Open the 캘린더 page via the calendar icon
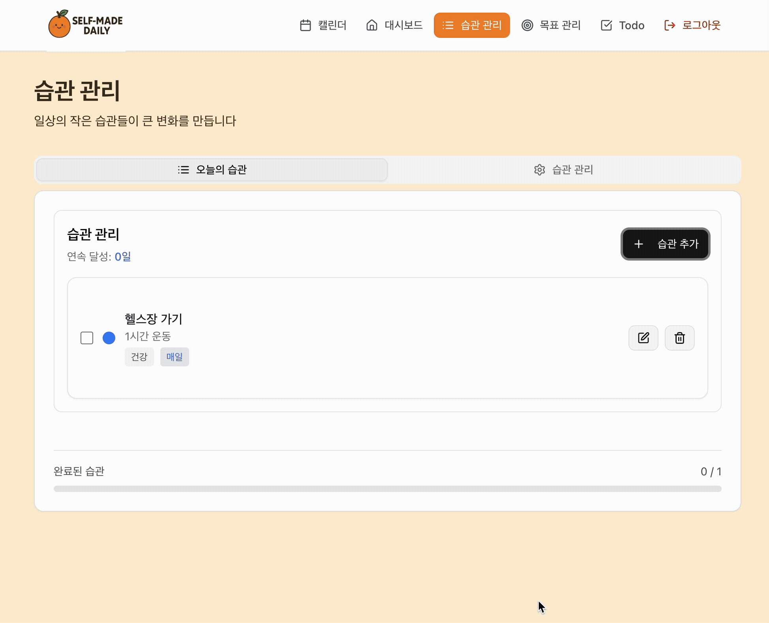Image resolution: width=769 pixels, height=623 pixels. coord(305,25)
